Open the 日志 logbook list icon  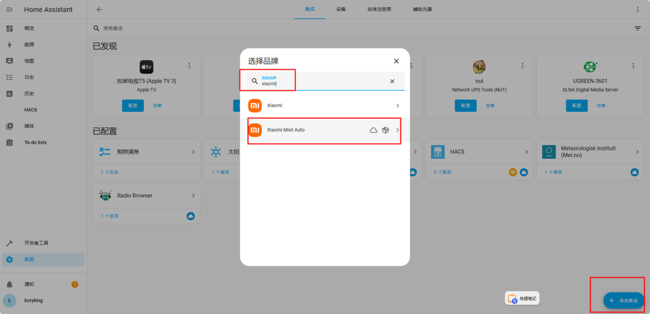pyautogui.click(x=10, y=78)
